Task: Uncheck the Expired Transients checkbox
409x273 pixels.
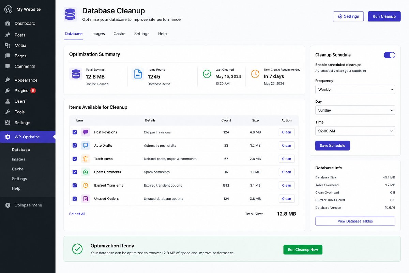Action: [x=75, y=185]
